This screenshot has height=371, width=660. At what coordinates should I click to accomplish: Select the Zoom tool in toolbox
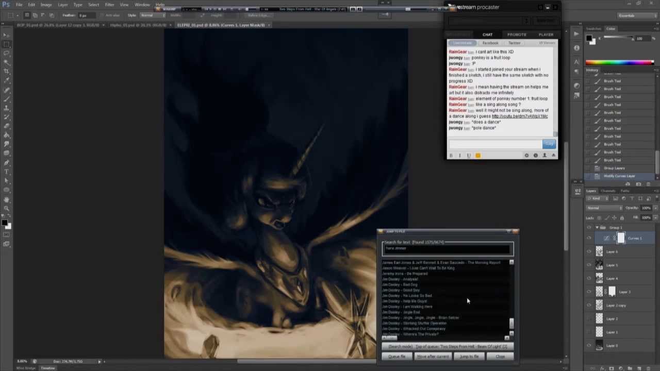(6, 208)
